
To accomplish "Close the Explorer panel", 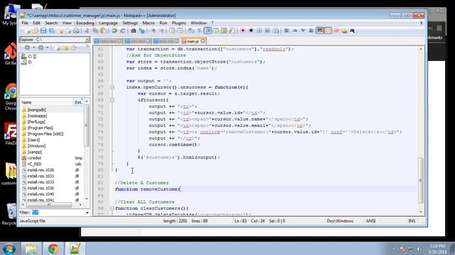I will click(87, 40).
